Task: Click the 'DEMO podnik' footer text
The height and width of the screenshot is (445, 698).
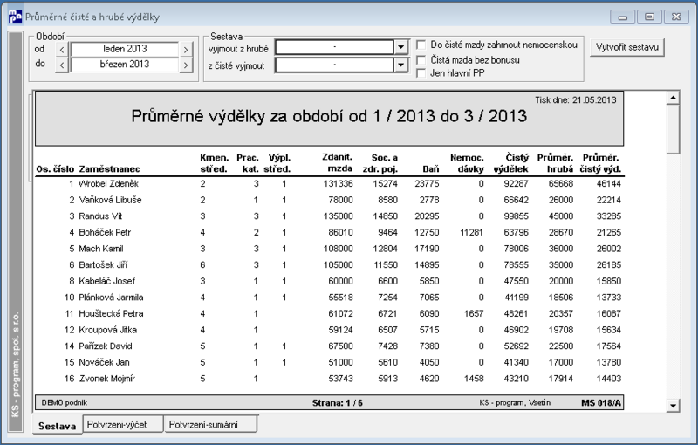Action: pyautogui.click(x=64, y=403)
